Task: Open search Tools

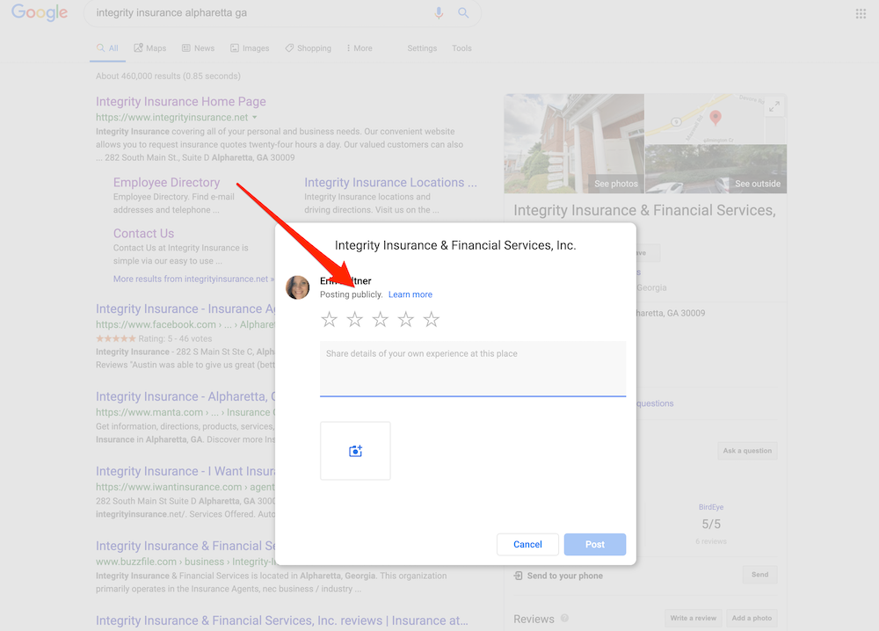Action: 462,48
